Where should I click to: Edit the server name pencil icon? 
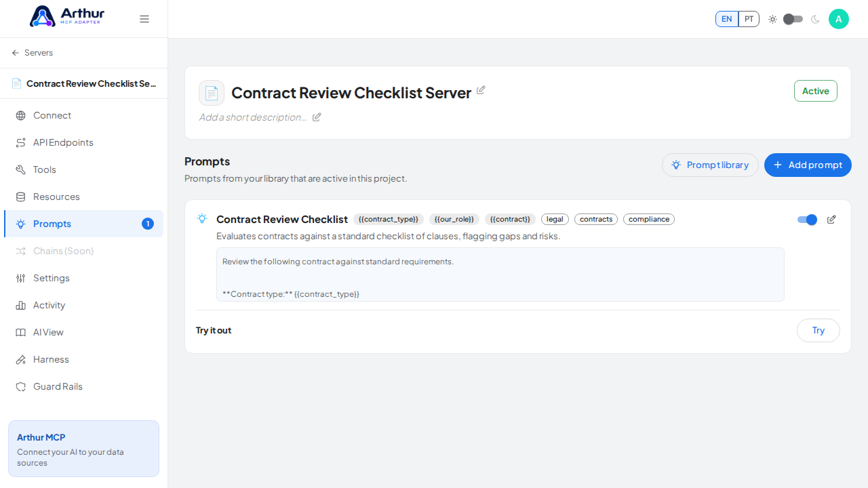coord(481,90)
